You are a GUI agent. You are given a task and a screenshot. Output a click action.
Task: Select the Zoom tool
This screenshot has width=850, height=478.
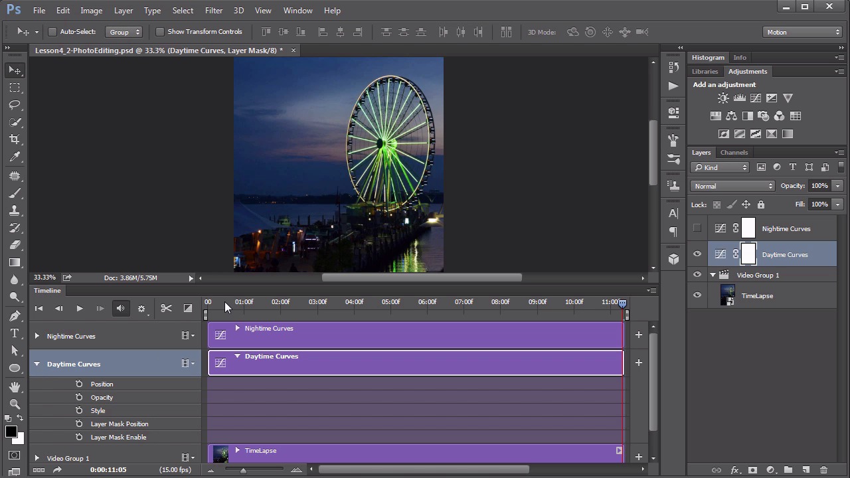click(x=15, y=404)
